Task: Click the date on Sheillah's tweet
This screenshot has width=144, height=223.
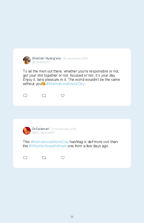Action: tap(75, 58)
